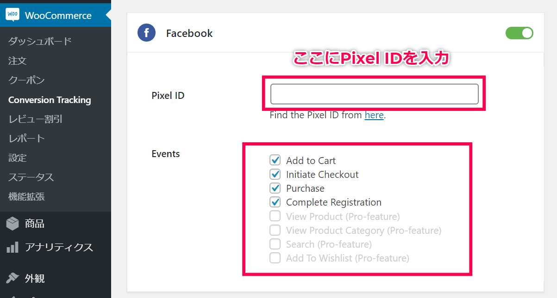Viewport: 557px width, 298px height.
Task: Uncheck the Add to Cart event
Action: (x=275, y=160)
